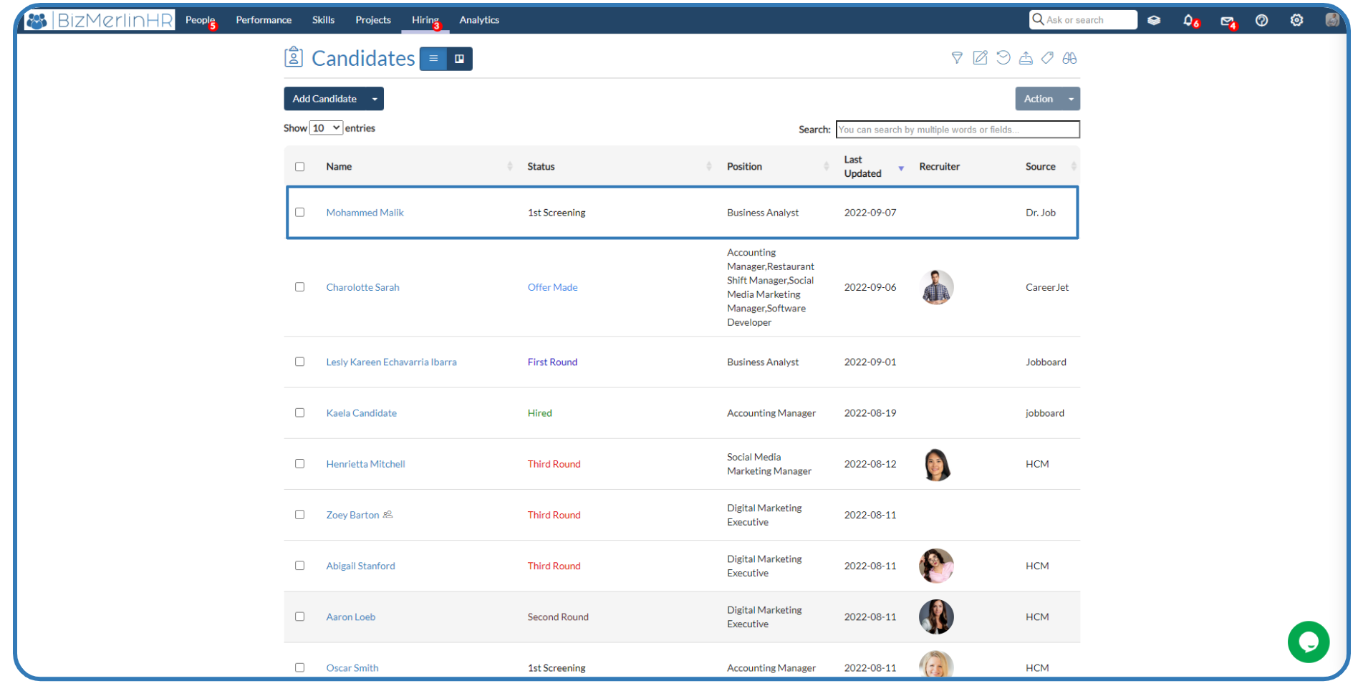Open the messages envelope icon
This screenshot has width=1358, height=686.
pyautogui.click(x=1228, y=21)
